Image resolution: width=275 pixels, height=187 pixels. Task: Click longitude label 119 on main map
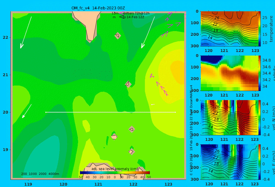(x=28, y=184)
